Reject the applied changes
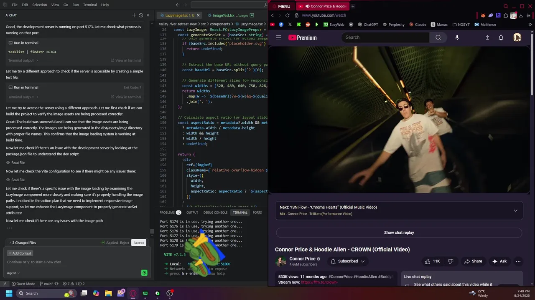 (125, 242)
